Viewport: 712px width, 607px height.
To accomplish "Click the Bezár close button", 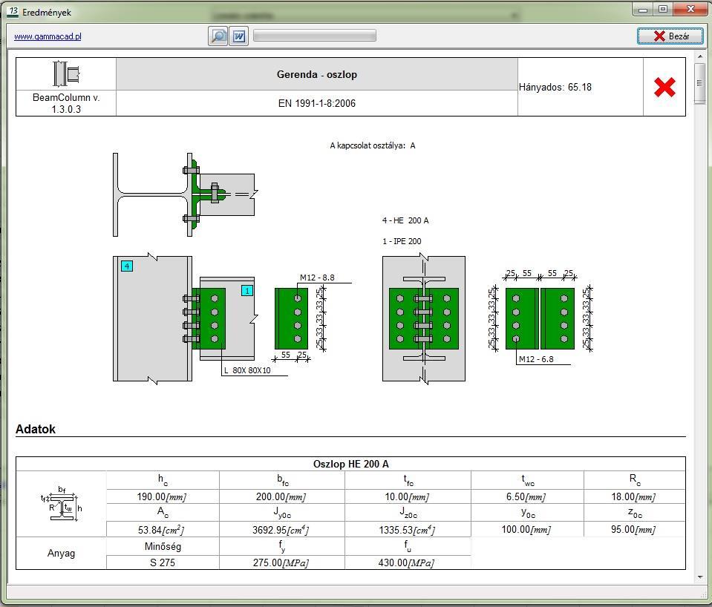I will click(x=670, y=36).
